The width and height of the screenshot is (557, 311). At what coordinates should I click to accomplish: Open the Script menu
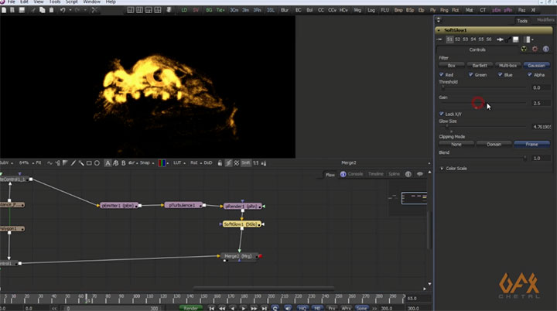pos(71,2)
